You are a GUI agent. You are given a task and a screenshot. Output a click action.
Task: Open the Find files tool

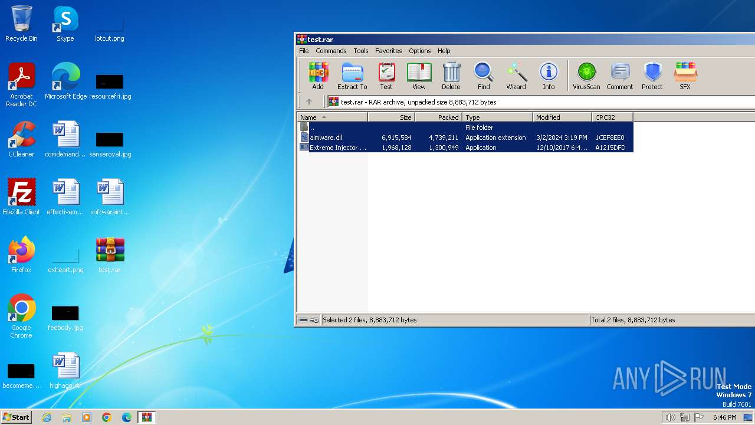coord(484,76)
